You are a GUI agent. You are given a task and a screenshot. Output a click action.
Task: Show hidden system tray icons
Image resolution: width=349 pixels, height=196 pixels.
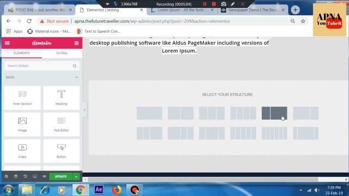pos(300,190)
